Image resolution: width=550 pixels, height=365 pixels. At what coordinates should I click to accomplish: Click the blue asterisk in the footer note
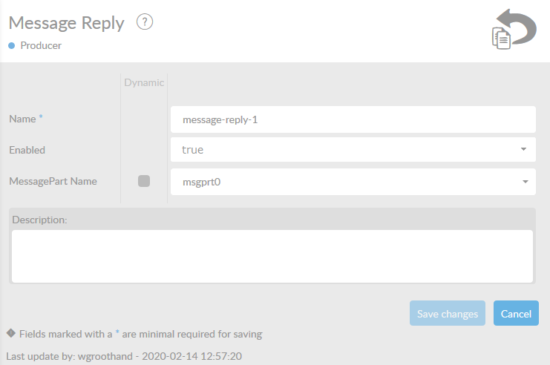pos(117,332)
